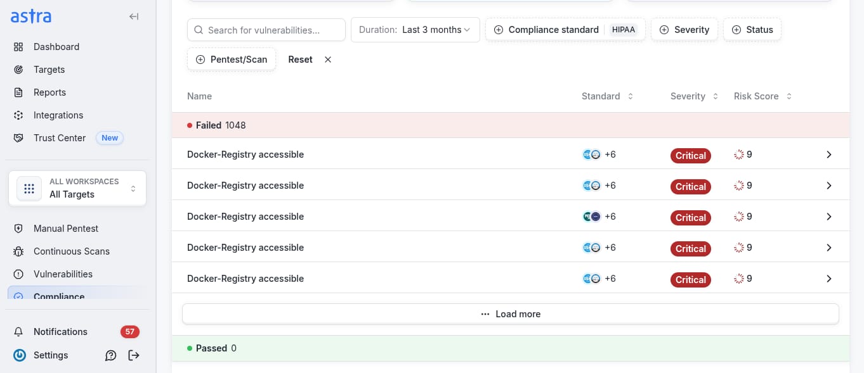This screenshot has width=864, height=373.
Task: Click the Dashboard grid icon
Action: click(x=19, y=47)
